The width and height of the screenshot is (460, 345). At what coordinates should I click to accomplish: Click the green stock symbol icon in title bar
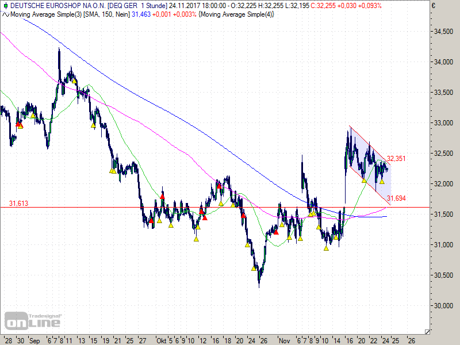point(6,5)
